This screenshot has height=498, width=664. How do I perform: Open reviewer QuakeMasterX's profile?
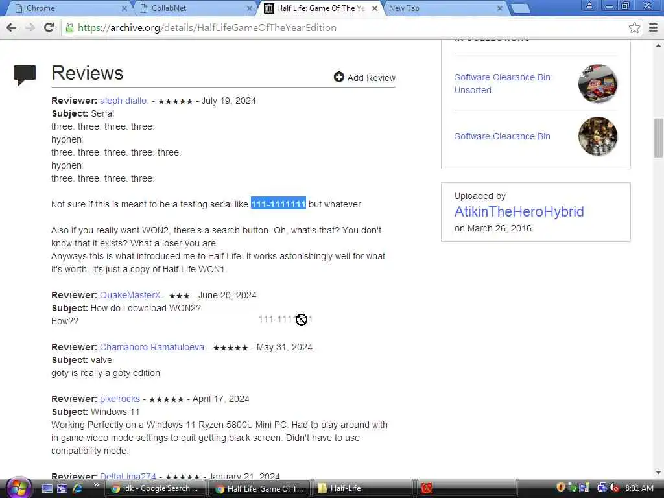coord(130,295)
